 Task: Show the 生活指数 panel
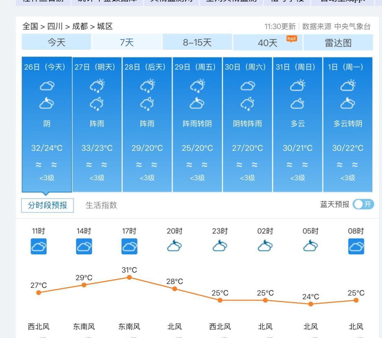[x=101, y=205]
